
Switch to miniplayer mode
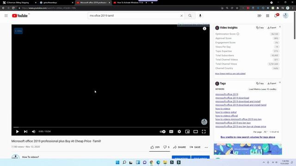(187, 131)
